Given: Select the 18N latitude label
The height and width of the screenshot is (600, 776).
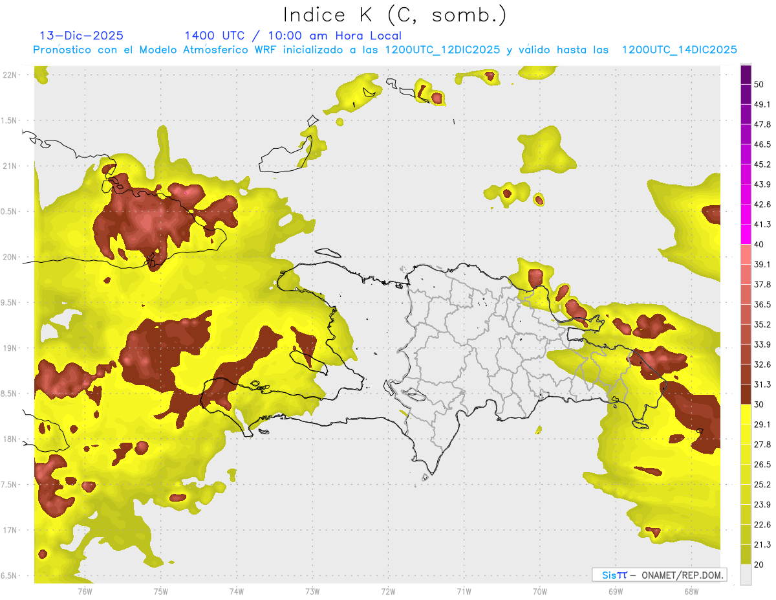Looking at the screenshot, I should point(9,439).
